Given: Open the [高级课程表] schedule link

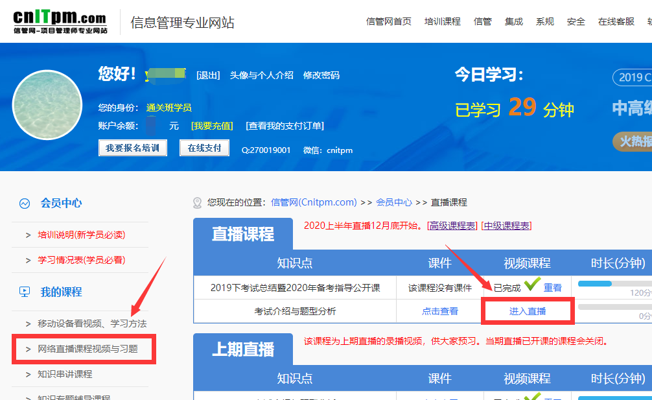Looking at the screenshot, I should (452, 226).
